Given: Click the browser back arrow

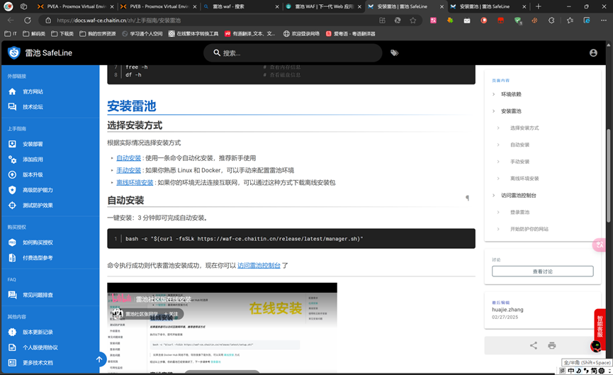Looking at the screenshot, I should click(x=11, y=21).
